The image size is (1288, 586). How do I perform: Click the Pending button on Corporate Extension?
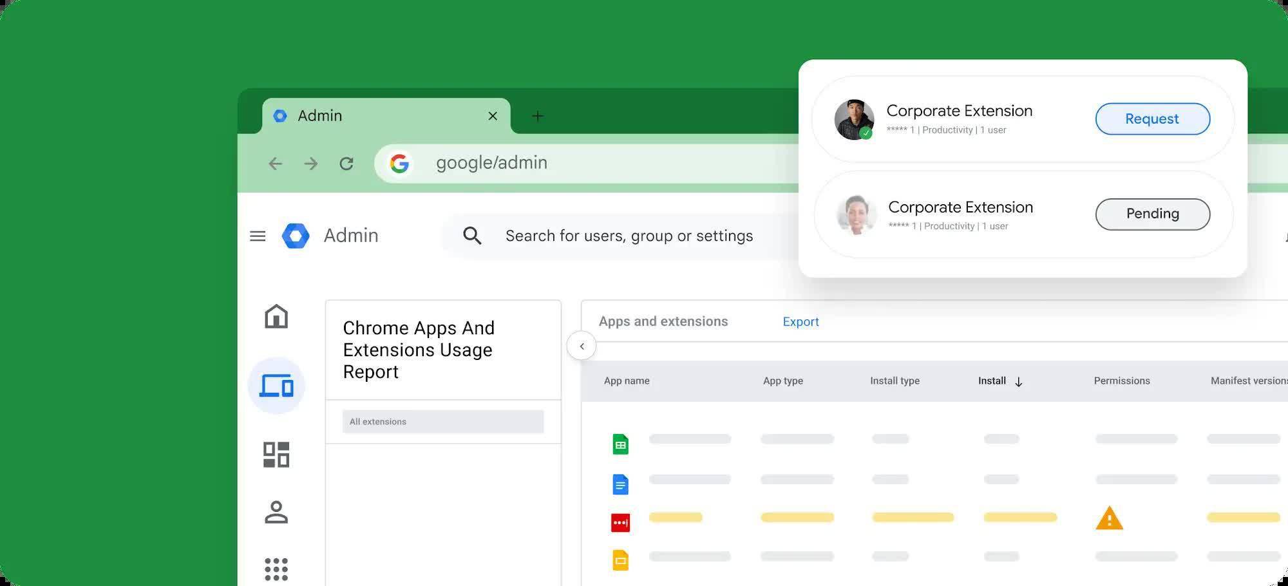[x=1152, y=214]
